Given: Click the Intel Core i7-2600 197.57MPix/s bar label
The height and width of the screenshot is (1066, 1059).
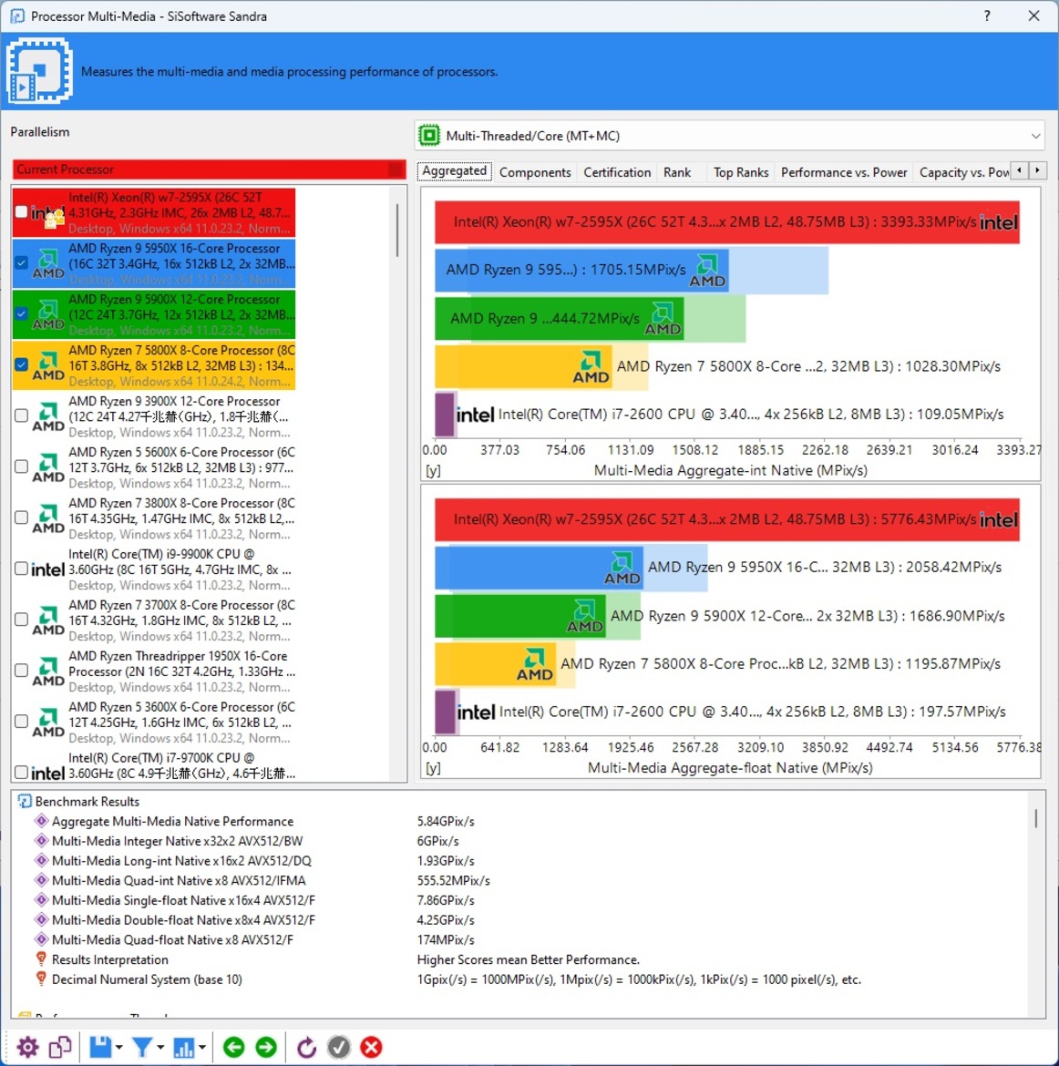Looking at the screenshot, I should click(752, 712).
